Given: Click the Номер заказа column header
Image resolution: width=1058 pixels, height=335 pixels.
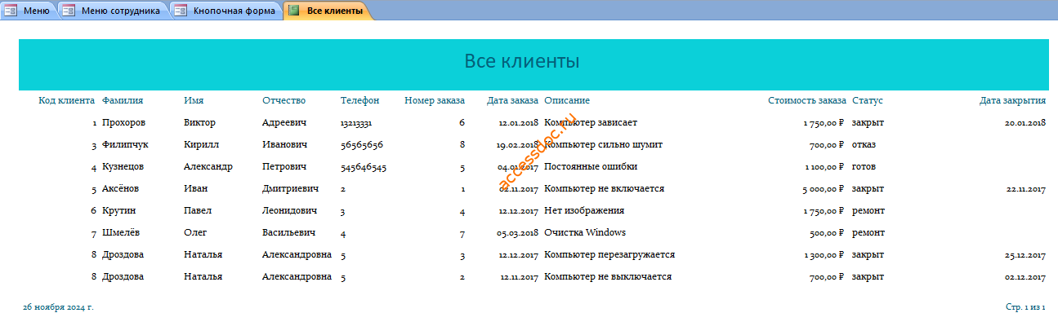Looking at the screenshot, I should [435, 100].
